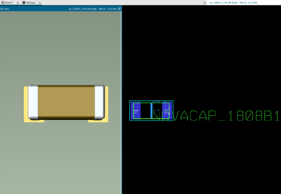Open the Settings tab
This screenshot has height=194, width=281.
coord(29,3)
